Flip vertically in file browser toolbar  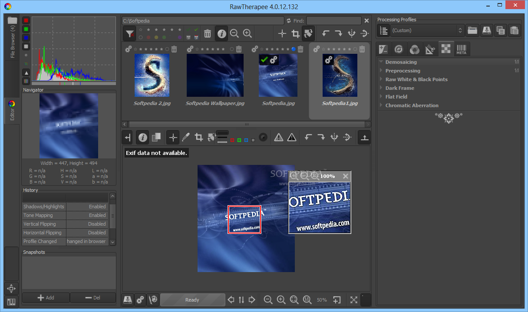tap(364, 33)
